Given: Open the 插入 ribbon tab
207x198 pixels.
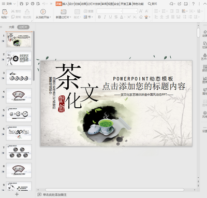Looking at the screenshot, I should [x=65, y=4].
